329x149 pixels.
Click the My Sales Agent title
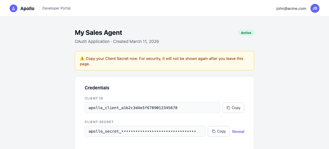pyautogui.click(x=98, y=33)
